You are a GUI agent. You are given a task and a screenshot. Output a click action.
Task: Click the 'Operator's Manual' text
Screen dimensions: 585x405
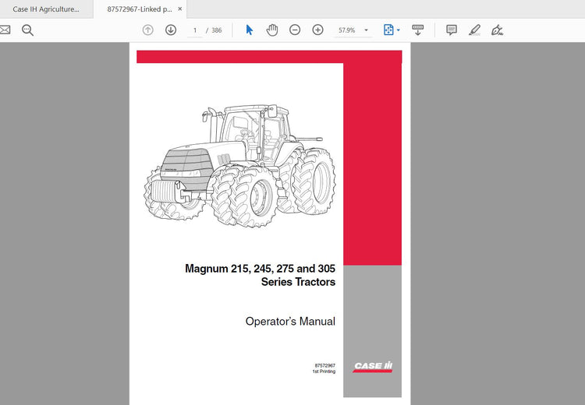[x=290, y=321]
